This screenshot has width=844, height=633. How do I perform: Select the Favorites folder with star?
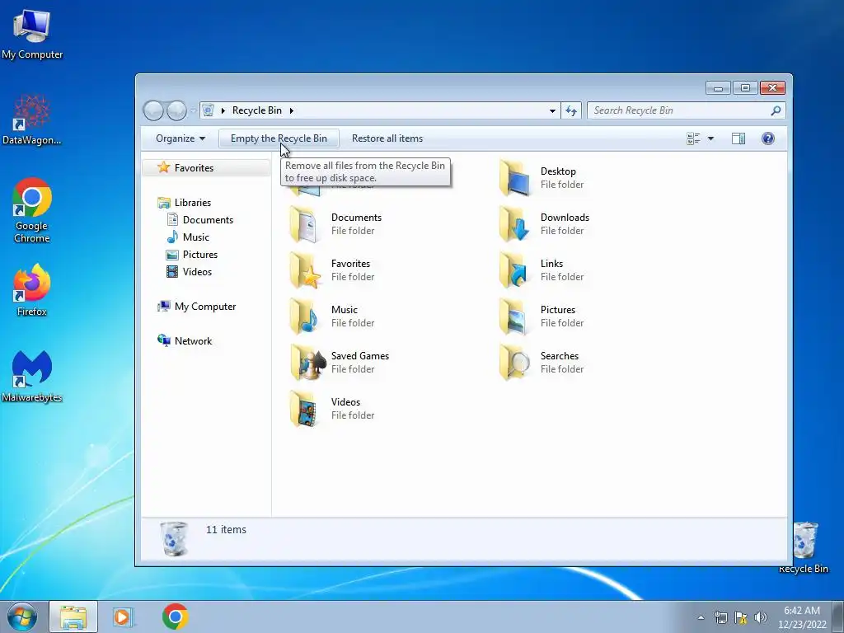(305, 270)
